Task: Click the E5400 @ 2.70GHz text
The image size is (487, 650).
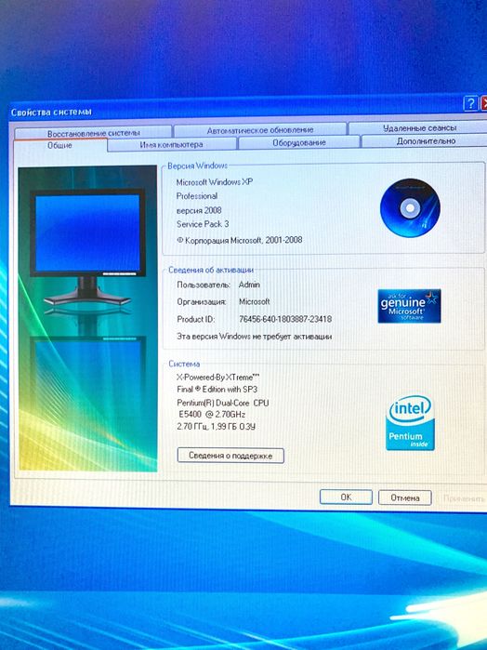Action: pos(212,414)
